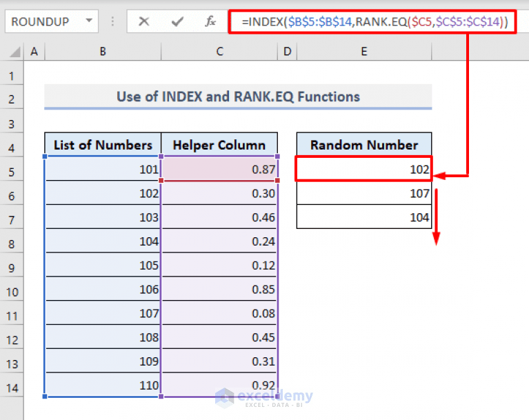Select helper cell with value 0.87

pyautogui.click(x=219, y=169)
